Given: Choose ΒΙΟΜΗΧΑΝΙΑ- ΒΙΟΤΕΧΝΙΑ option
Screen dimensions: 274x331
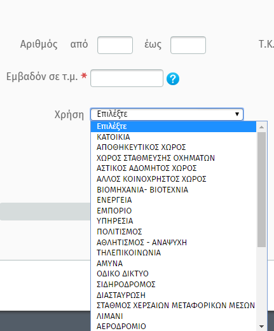Looking at the screenshot, I should (174, 190).
